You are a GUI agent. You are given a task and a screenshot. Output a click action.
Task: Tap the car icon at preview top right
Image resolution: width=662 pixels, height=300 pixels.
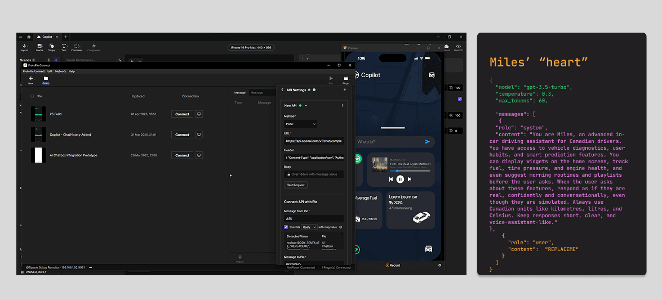pos(431,75)
